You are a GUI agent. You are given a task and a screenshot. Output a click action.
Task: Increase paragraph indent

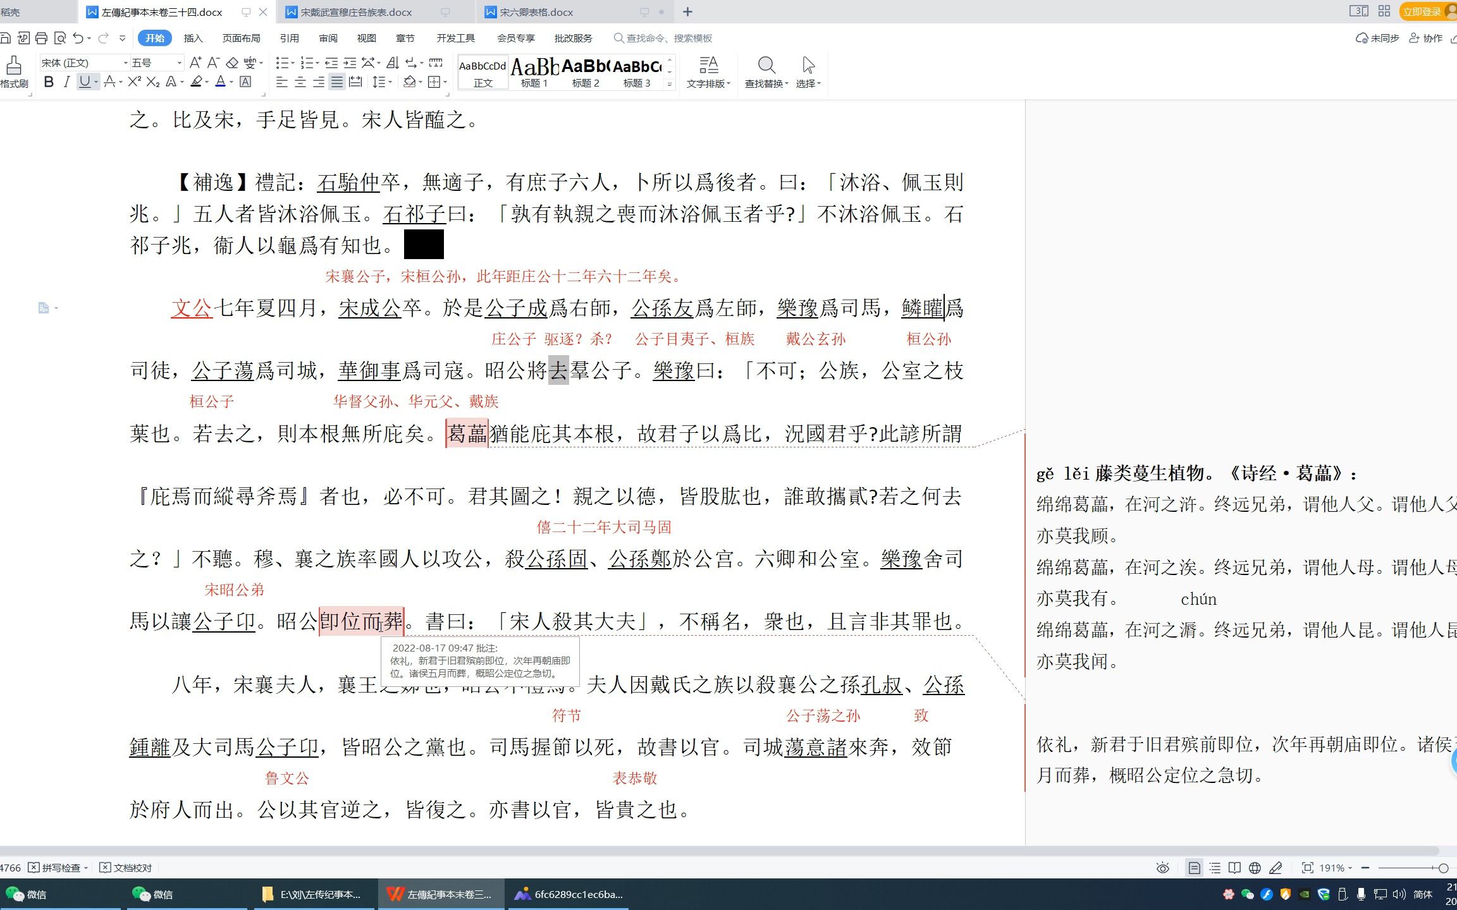(x=350, y=63)
